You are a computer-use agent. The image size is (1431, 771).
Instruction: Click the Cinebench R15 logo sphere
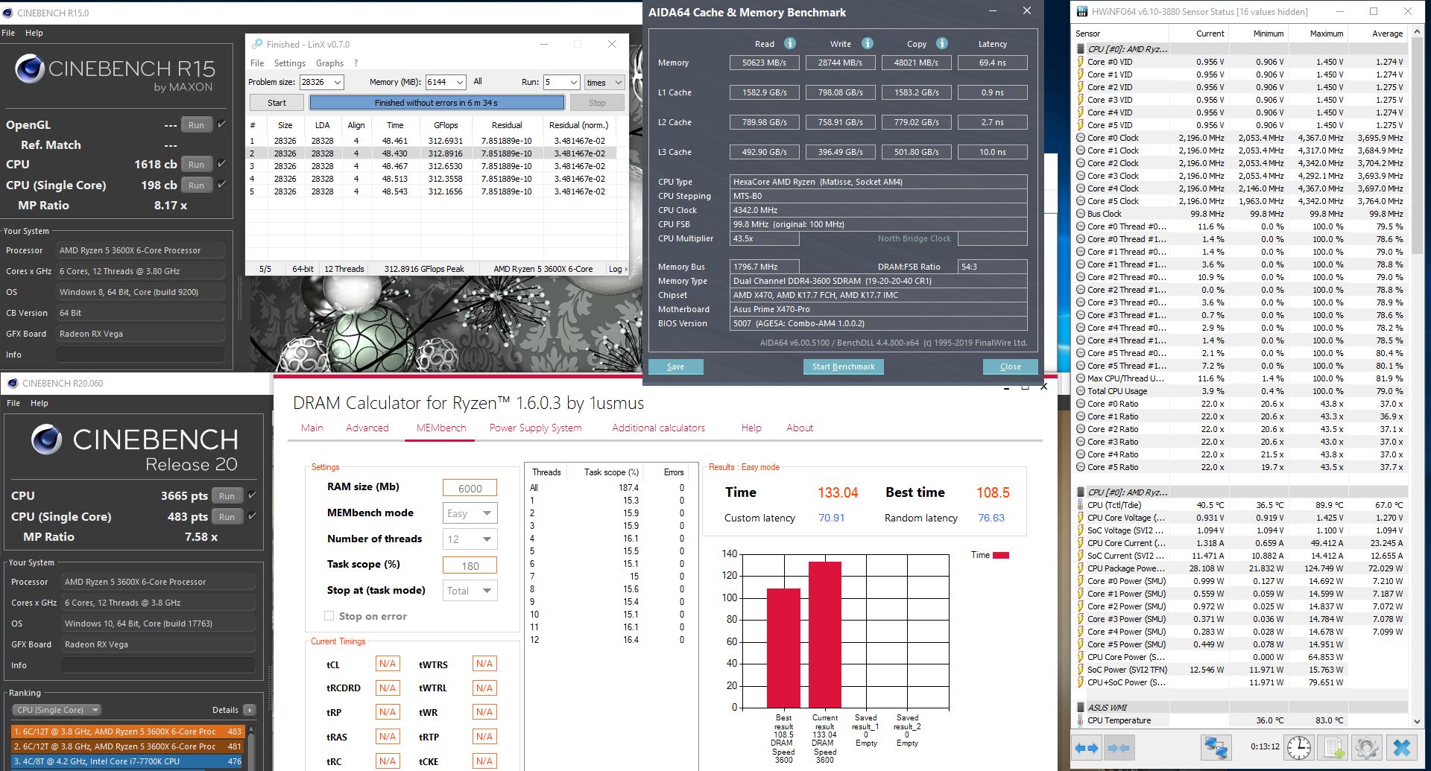pos(30,69)
